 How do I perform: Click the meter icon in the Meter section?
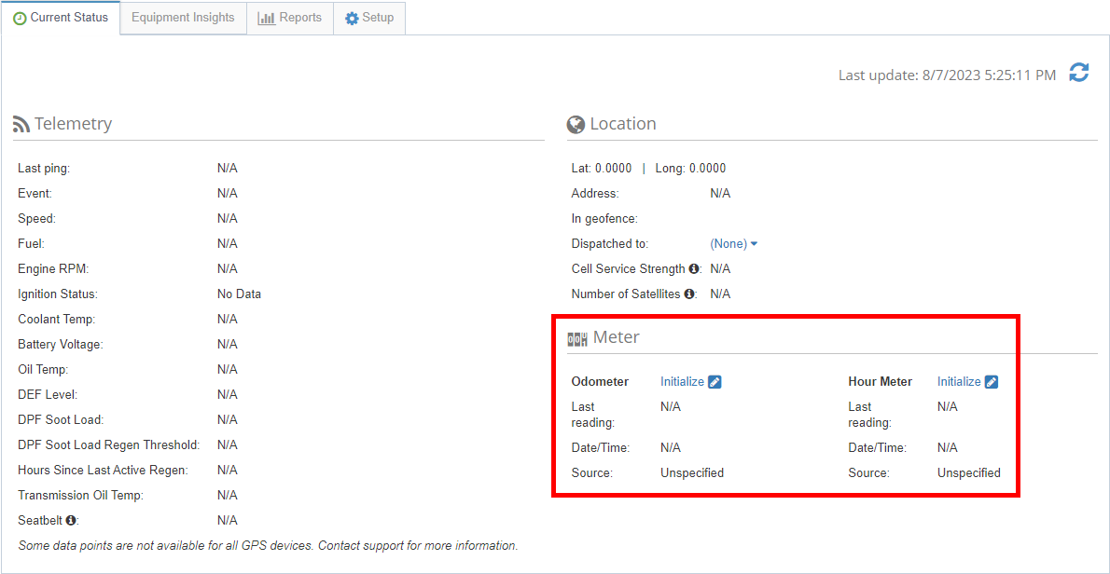click(576, 338)
